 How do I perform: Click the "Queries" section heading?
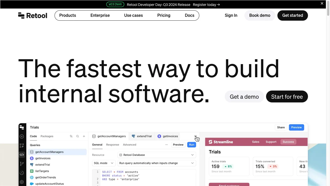(x=35, y=145)
